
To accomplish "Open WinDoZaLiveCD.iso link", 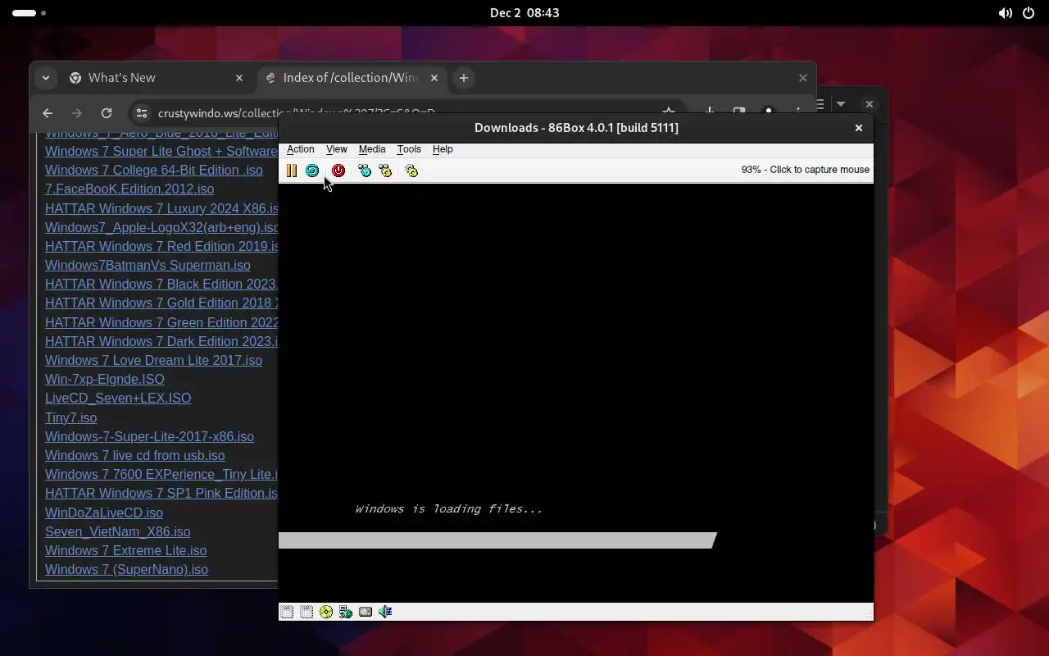I will point(104,513).
